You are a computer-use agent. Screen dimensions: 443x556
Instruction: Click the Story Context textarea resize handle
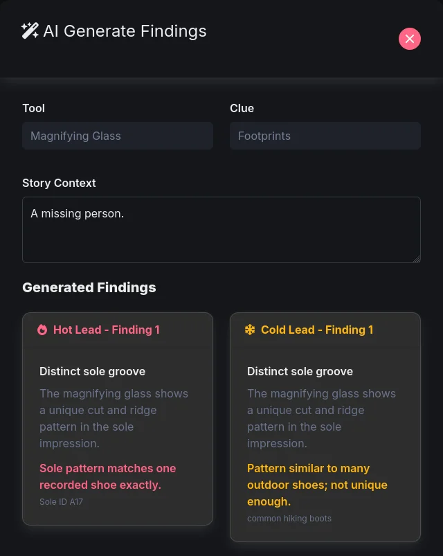[416, 258]
